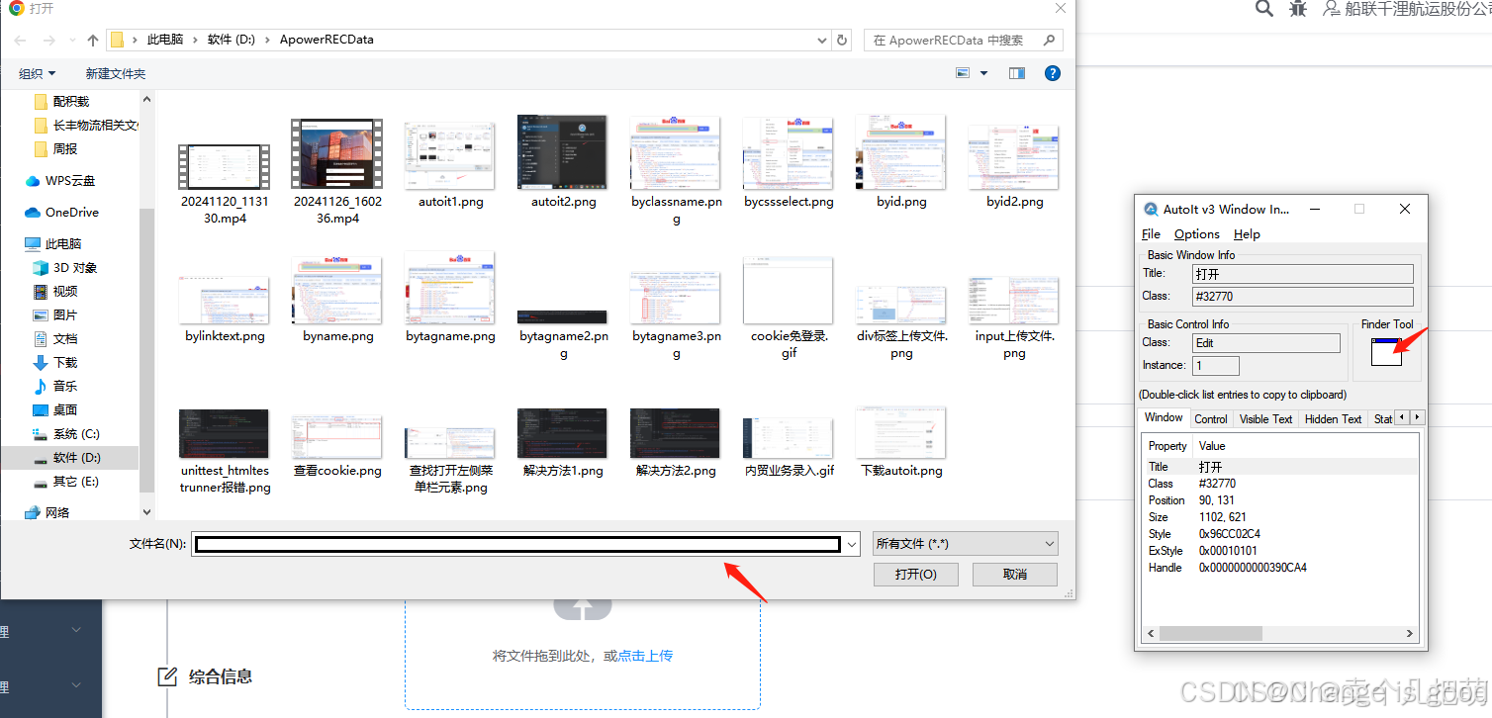Image resolution: width=1492 pixels, height=718 pixels.
Task: Click the blue Help question mark icon
Action: pos(1052,72)
